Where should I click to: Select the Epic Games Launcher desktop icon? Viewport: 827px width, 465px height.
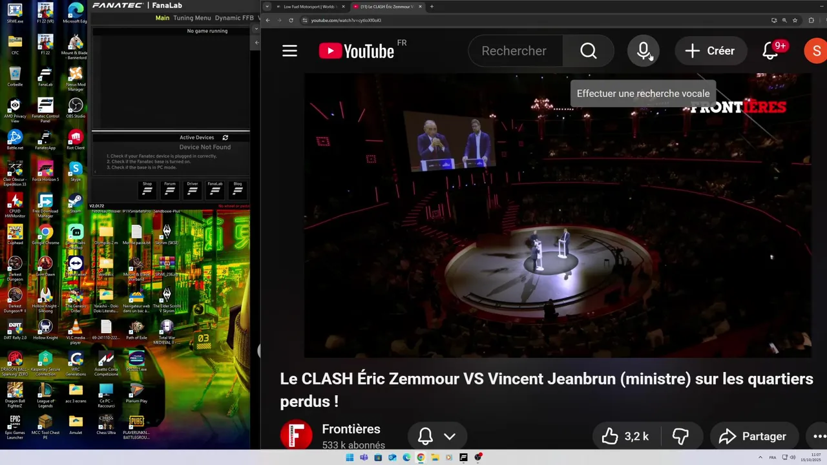point(15,427)
